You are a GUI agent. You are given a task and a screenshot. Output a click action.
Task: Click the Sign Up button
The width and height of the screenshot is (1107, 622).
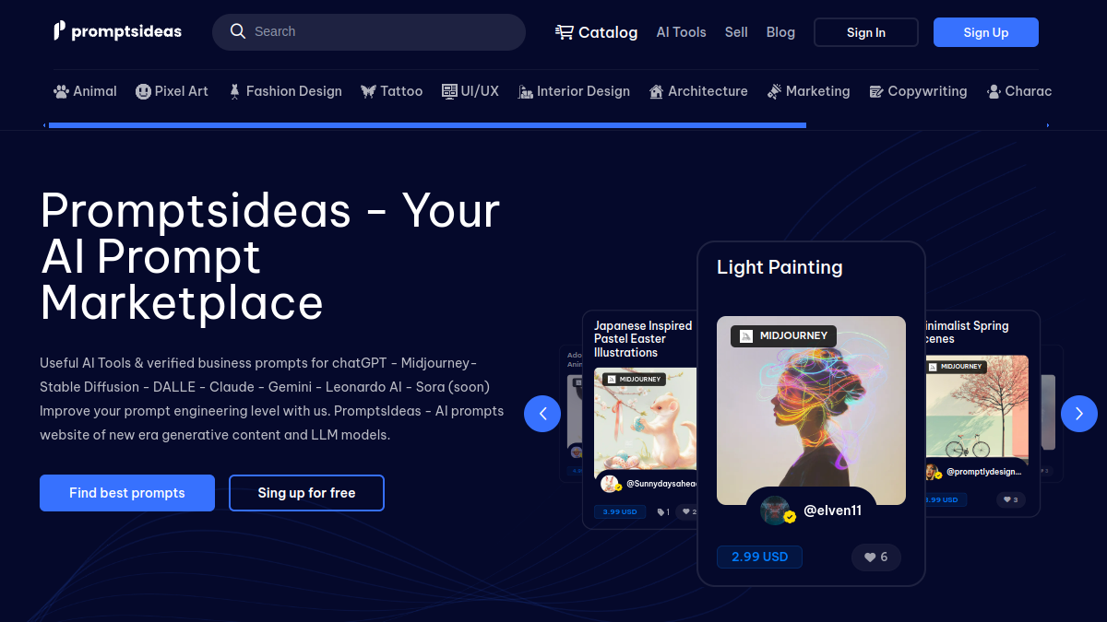coord(986,32)
